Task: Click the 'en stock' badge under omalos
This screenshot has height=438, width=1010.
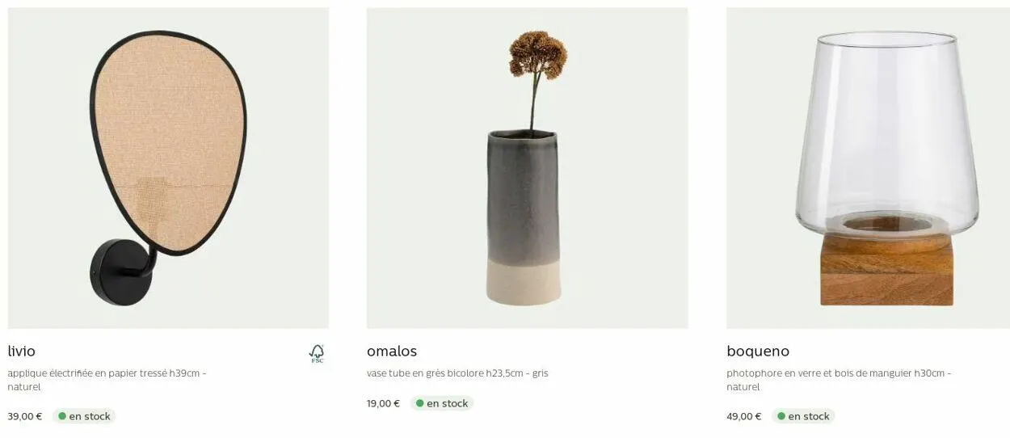Action: click(442, 403)
